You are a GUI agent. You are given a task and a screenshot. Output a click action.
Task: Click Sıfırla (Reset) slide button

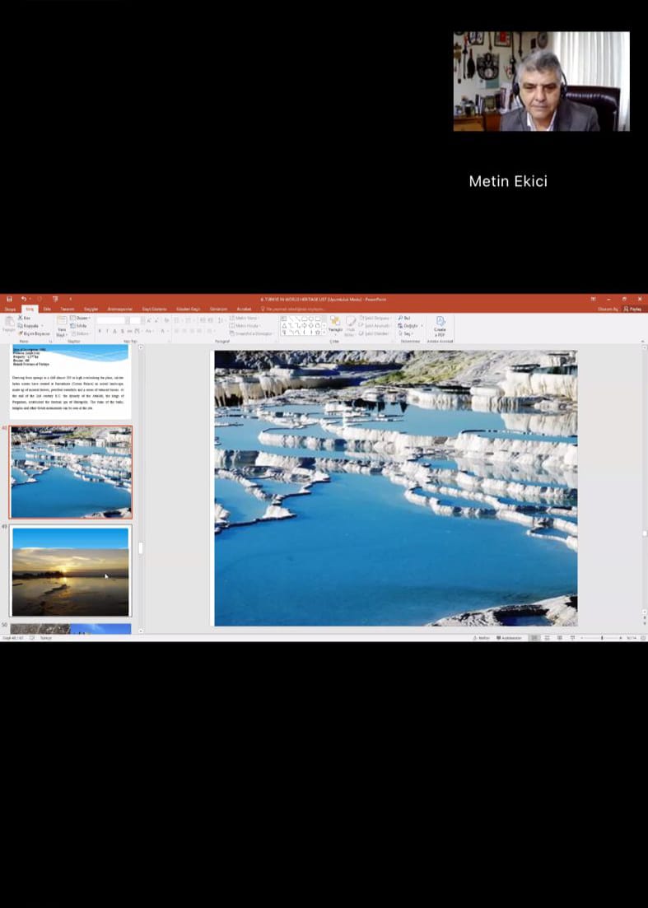tap(82, 325)
